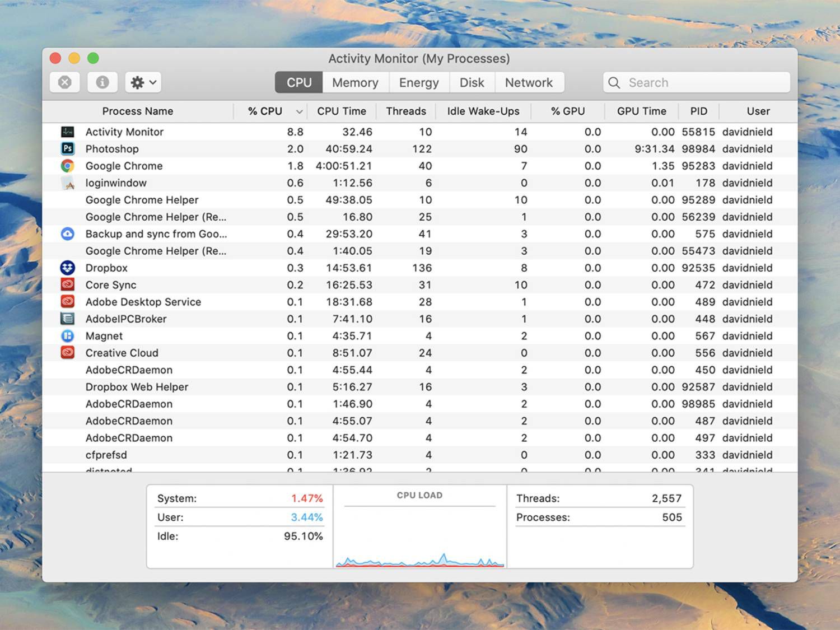Image resolution: width=840 pixels, height=630 pixels.
Task: Click inside the Search field
Action: pos(694,82)
